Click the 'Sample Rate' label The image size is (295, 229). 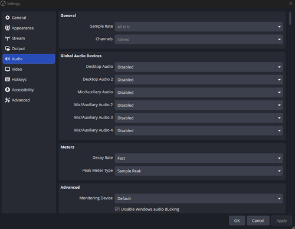click(101, 26)
